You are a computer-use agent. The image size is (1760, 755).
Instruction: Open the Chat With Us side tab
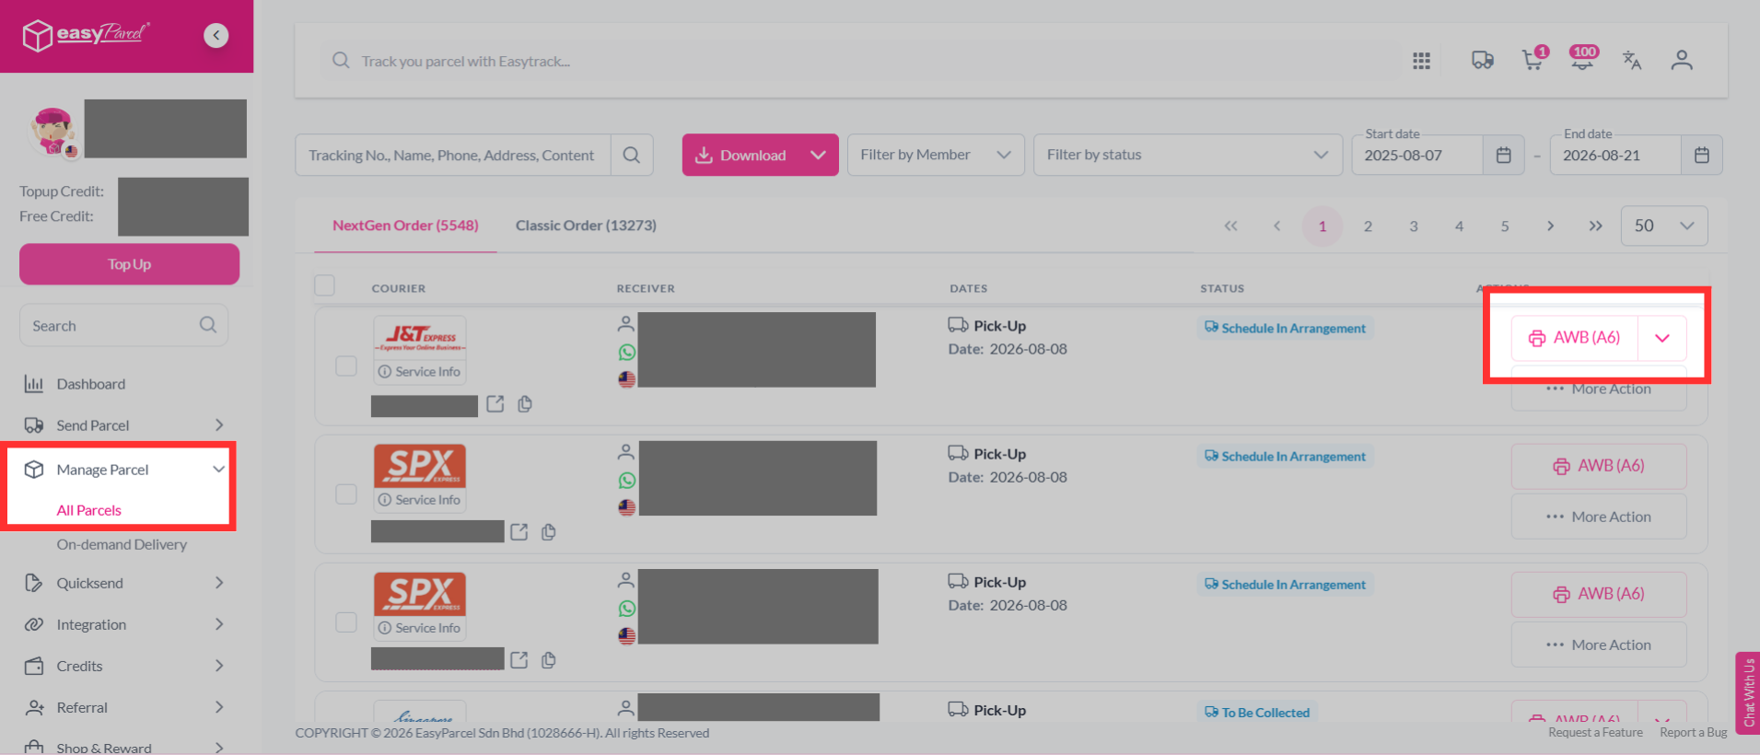coord(1747,692)
